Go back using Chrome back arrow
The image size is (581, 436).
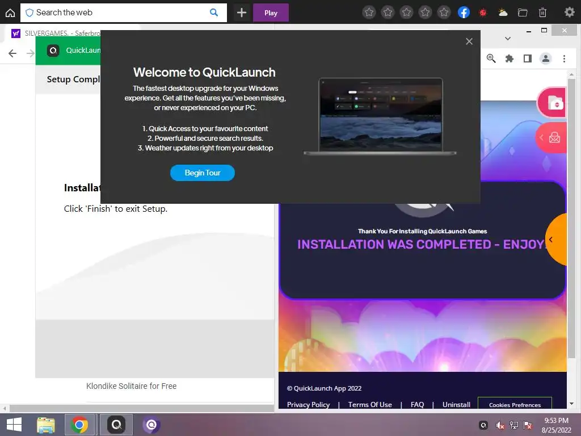coord(12,53)
